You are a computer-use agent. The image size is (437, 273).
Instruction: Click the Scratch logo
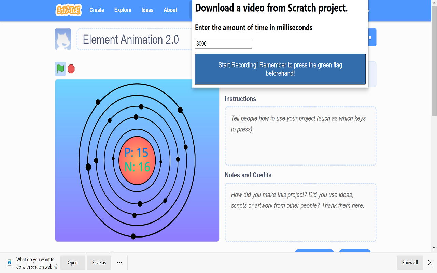69,10
